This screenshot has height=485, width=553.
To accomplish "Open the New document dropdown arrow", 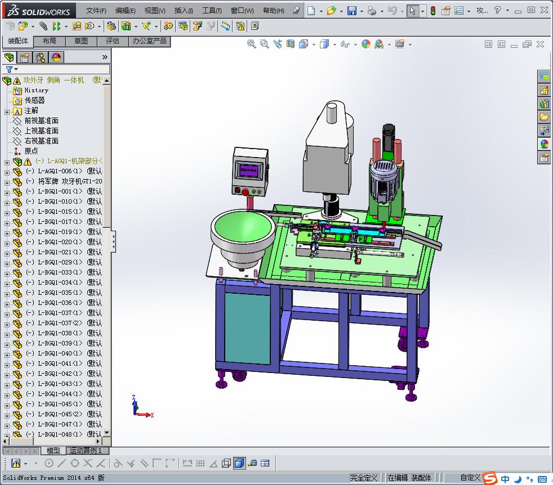I will coord(321,11).
